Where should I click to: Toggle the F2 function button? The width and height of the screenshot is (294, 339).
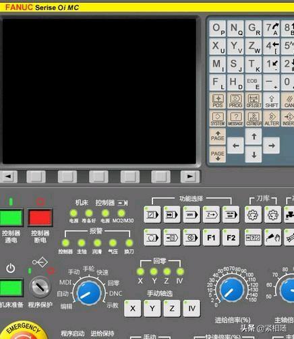pos(231,237)
